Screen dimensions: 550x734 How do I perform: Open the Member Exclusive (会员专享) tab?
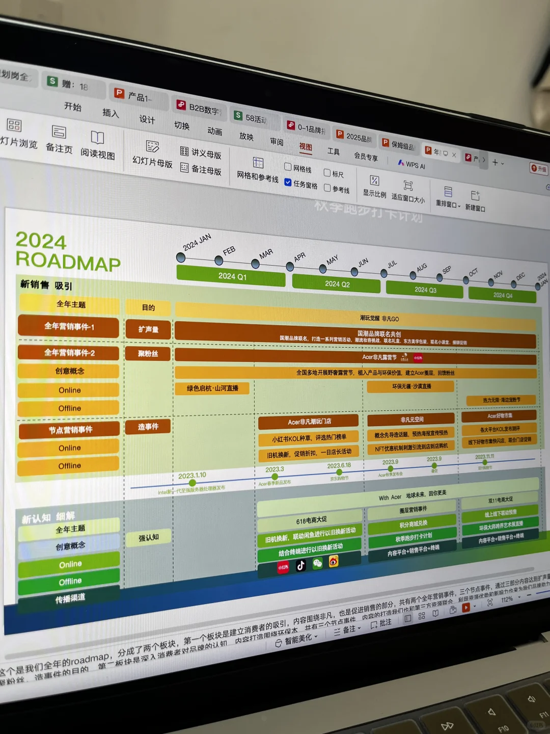366,157
